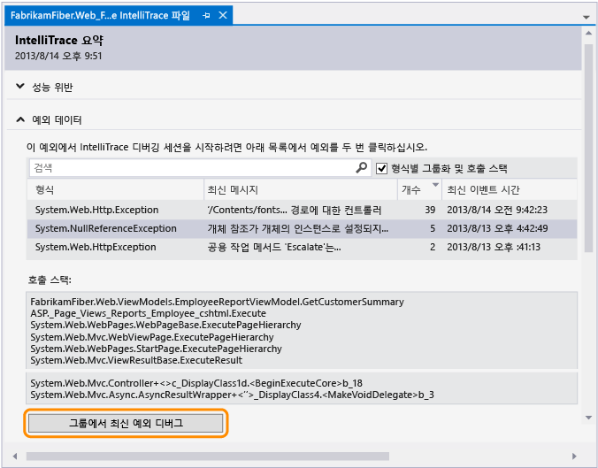Click the vertical scrollbar thumb

[x=588, y=148]
